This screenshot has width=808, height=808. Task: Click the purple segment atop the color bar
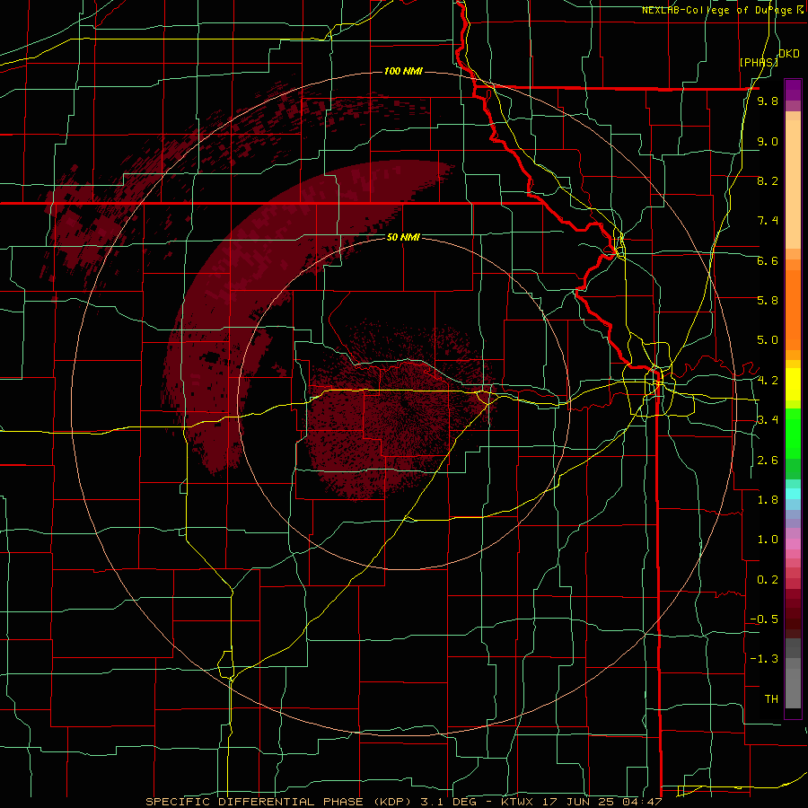(x=793, y=90)
